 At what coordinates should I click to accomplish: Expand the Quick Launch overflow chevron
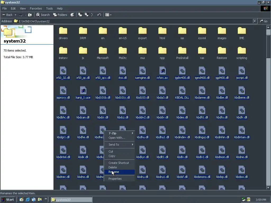tap(46, 199)
